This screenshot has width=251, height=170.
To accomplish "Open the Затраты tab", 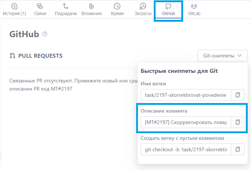I will tap(143, 10).
